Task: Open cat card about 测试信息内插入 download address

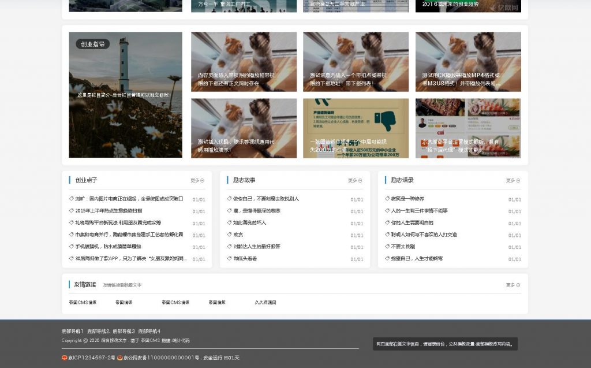Action: [x=356, y=62]
